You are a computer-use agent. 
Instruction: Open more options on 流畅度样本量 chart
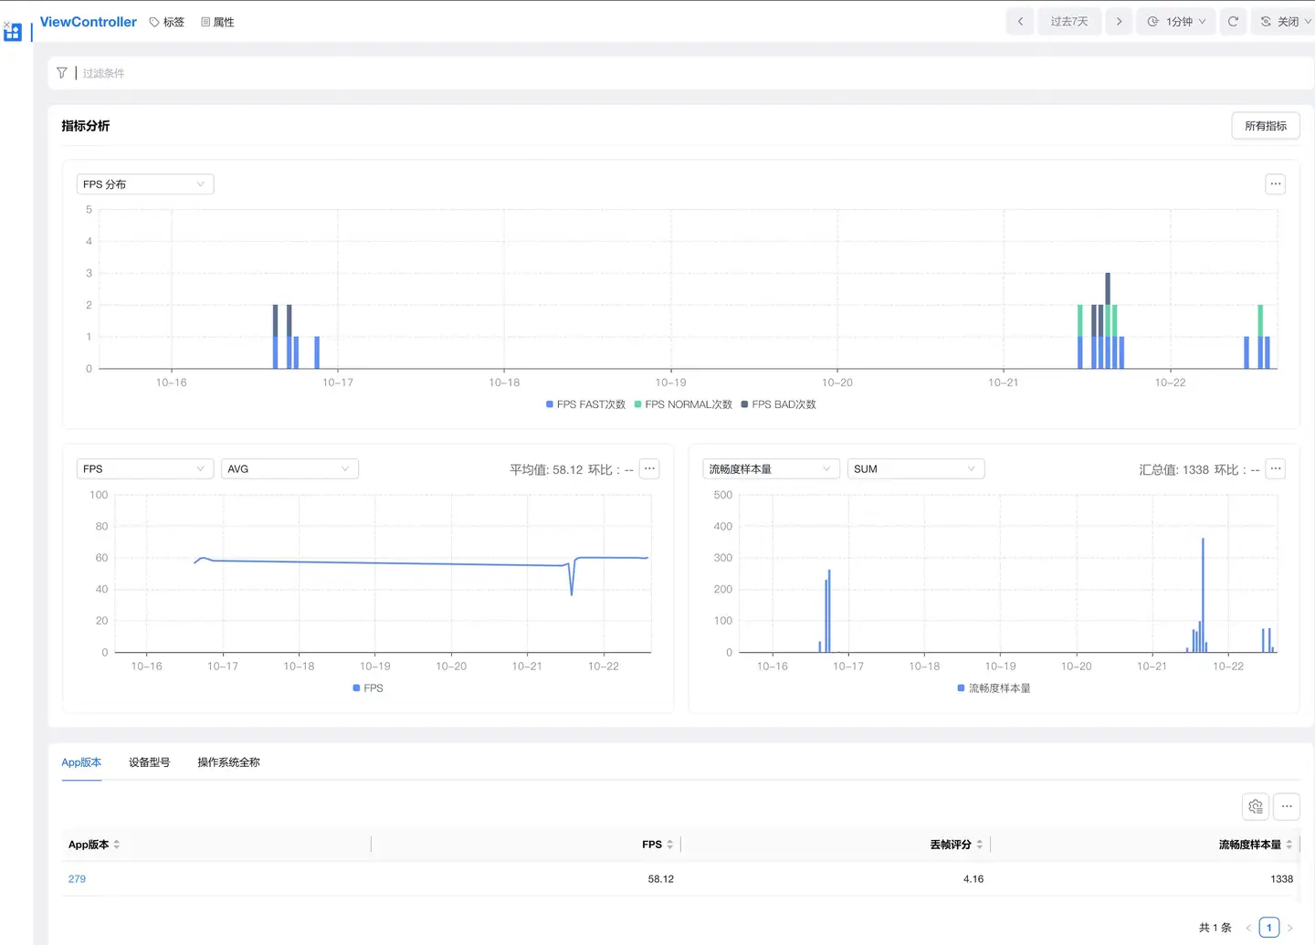(1276, 469)
